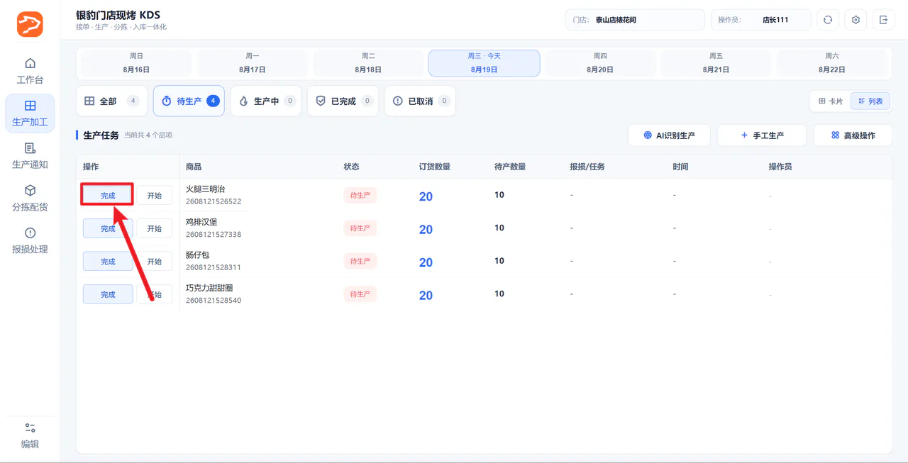Click the logout icon in the header

883,20
